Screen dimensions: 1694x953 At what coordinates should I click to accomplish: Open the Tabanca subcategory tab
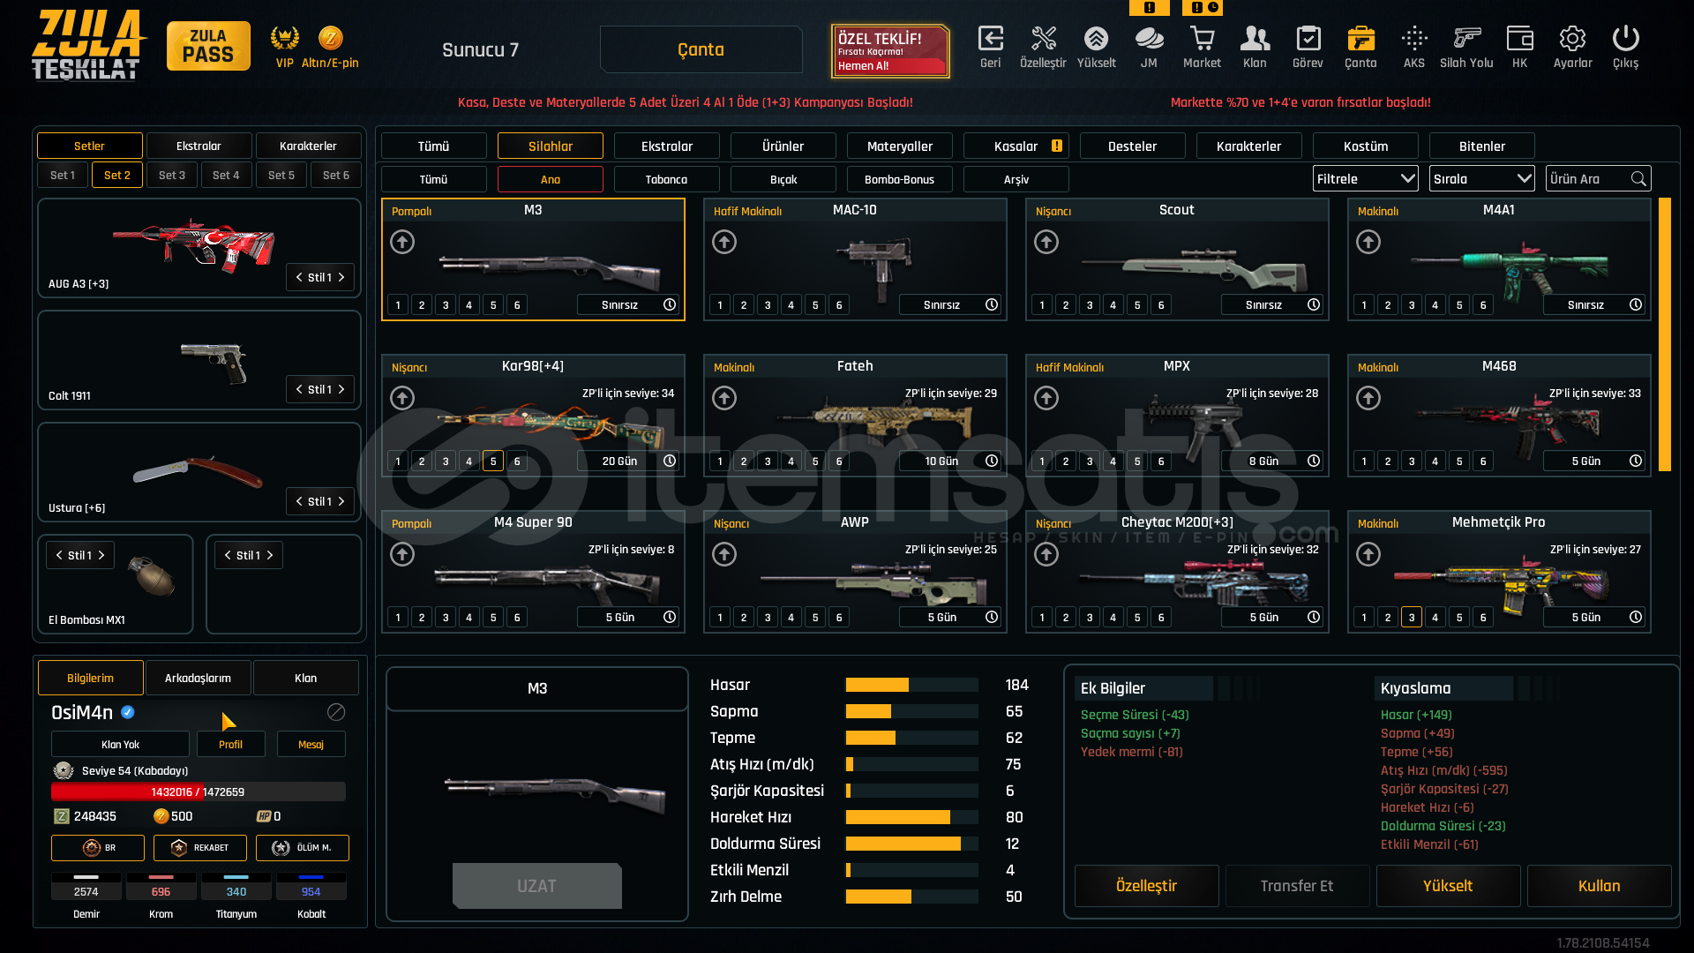pyautogui.click(x=666, y=179)
